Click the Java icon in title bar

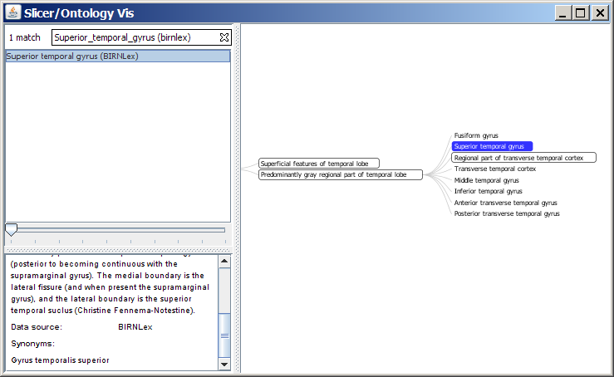tap(11, 13)
